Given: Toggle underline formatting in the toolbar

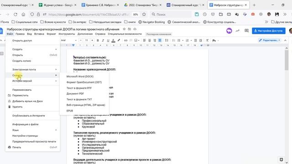Looking at the screenshot, I should click(x=108, y=41).
